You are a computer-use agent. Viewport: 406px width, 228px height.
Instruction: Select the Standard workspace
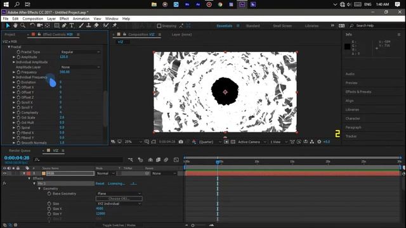click(252, 26)
